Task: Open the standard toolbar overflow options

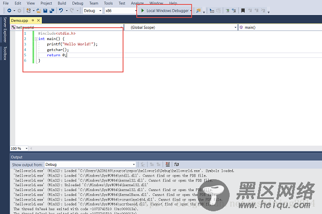Action: (x=204, y=11)
